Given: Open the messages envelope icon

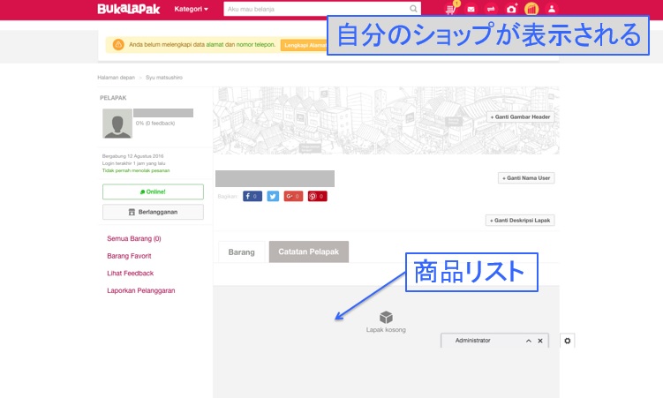Looking at the screenshot, I should (x=471, y=9).
